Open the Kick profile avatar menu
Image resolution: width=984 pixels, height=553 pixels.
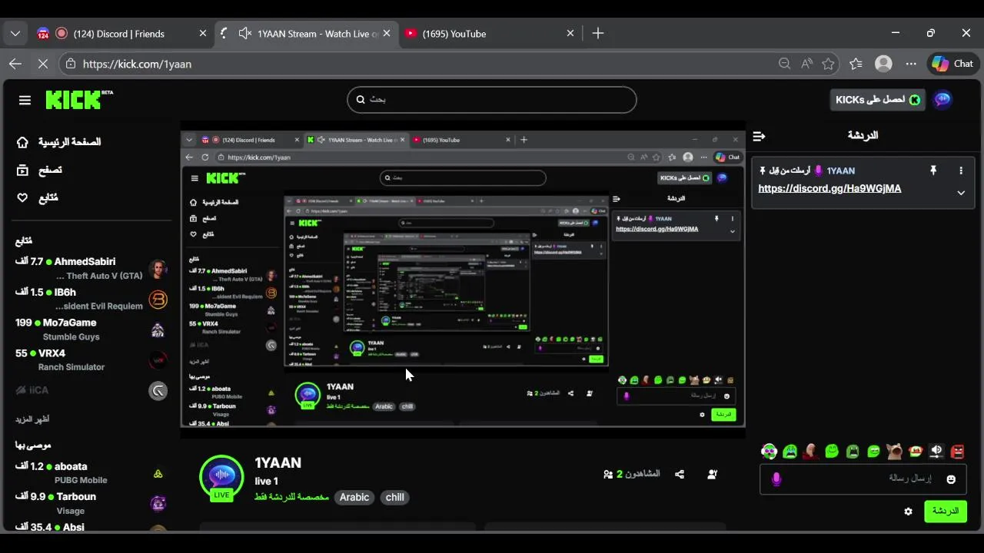(x=942, y=99)
